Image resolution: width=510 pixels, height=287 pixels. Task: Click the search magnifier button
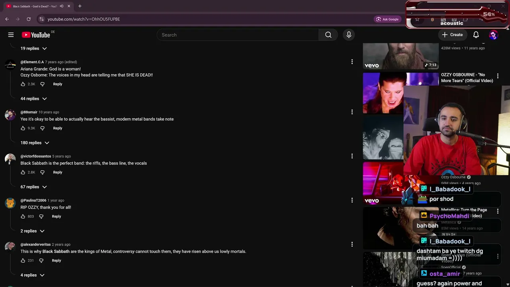(328, 35)
